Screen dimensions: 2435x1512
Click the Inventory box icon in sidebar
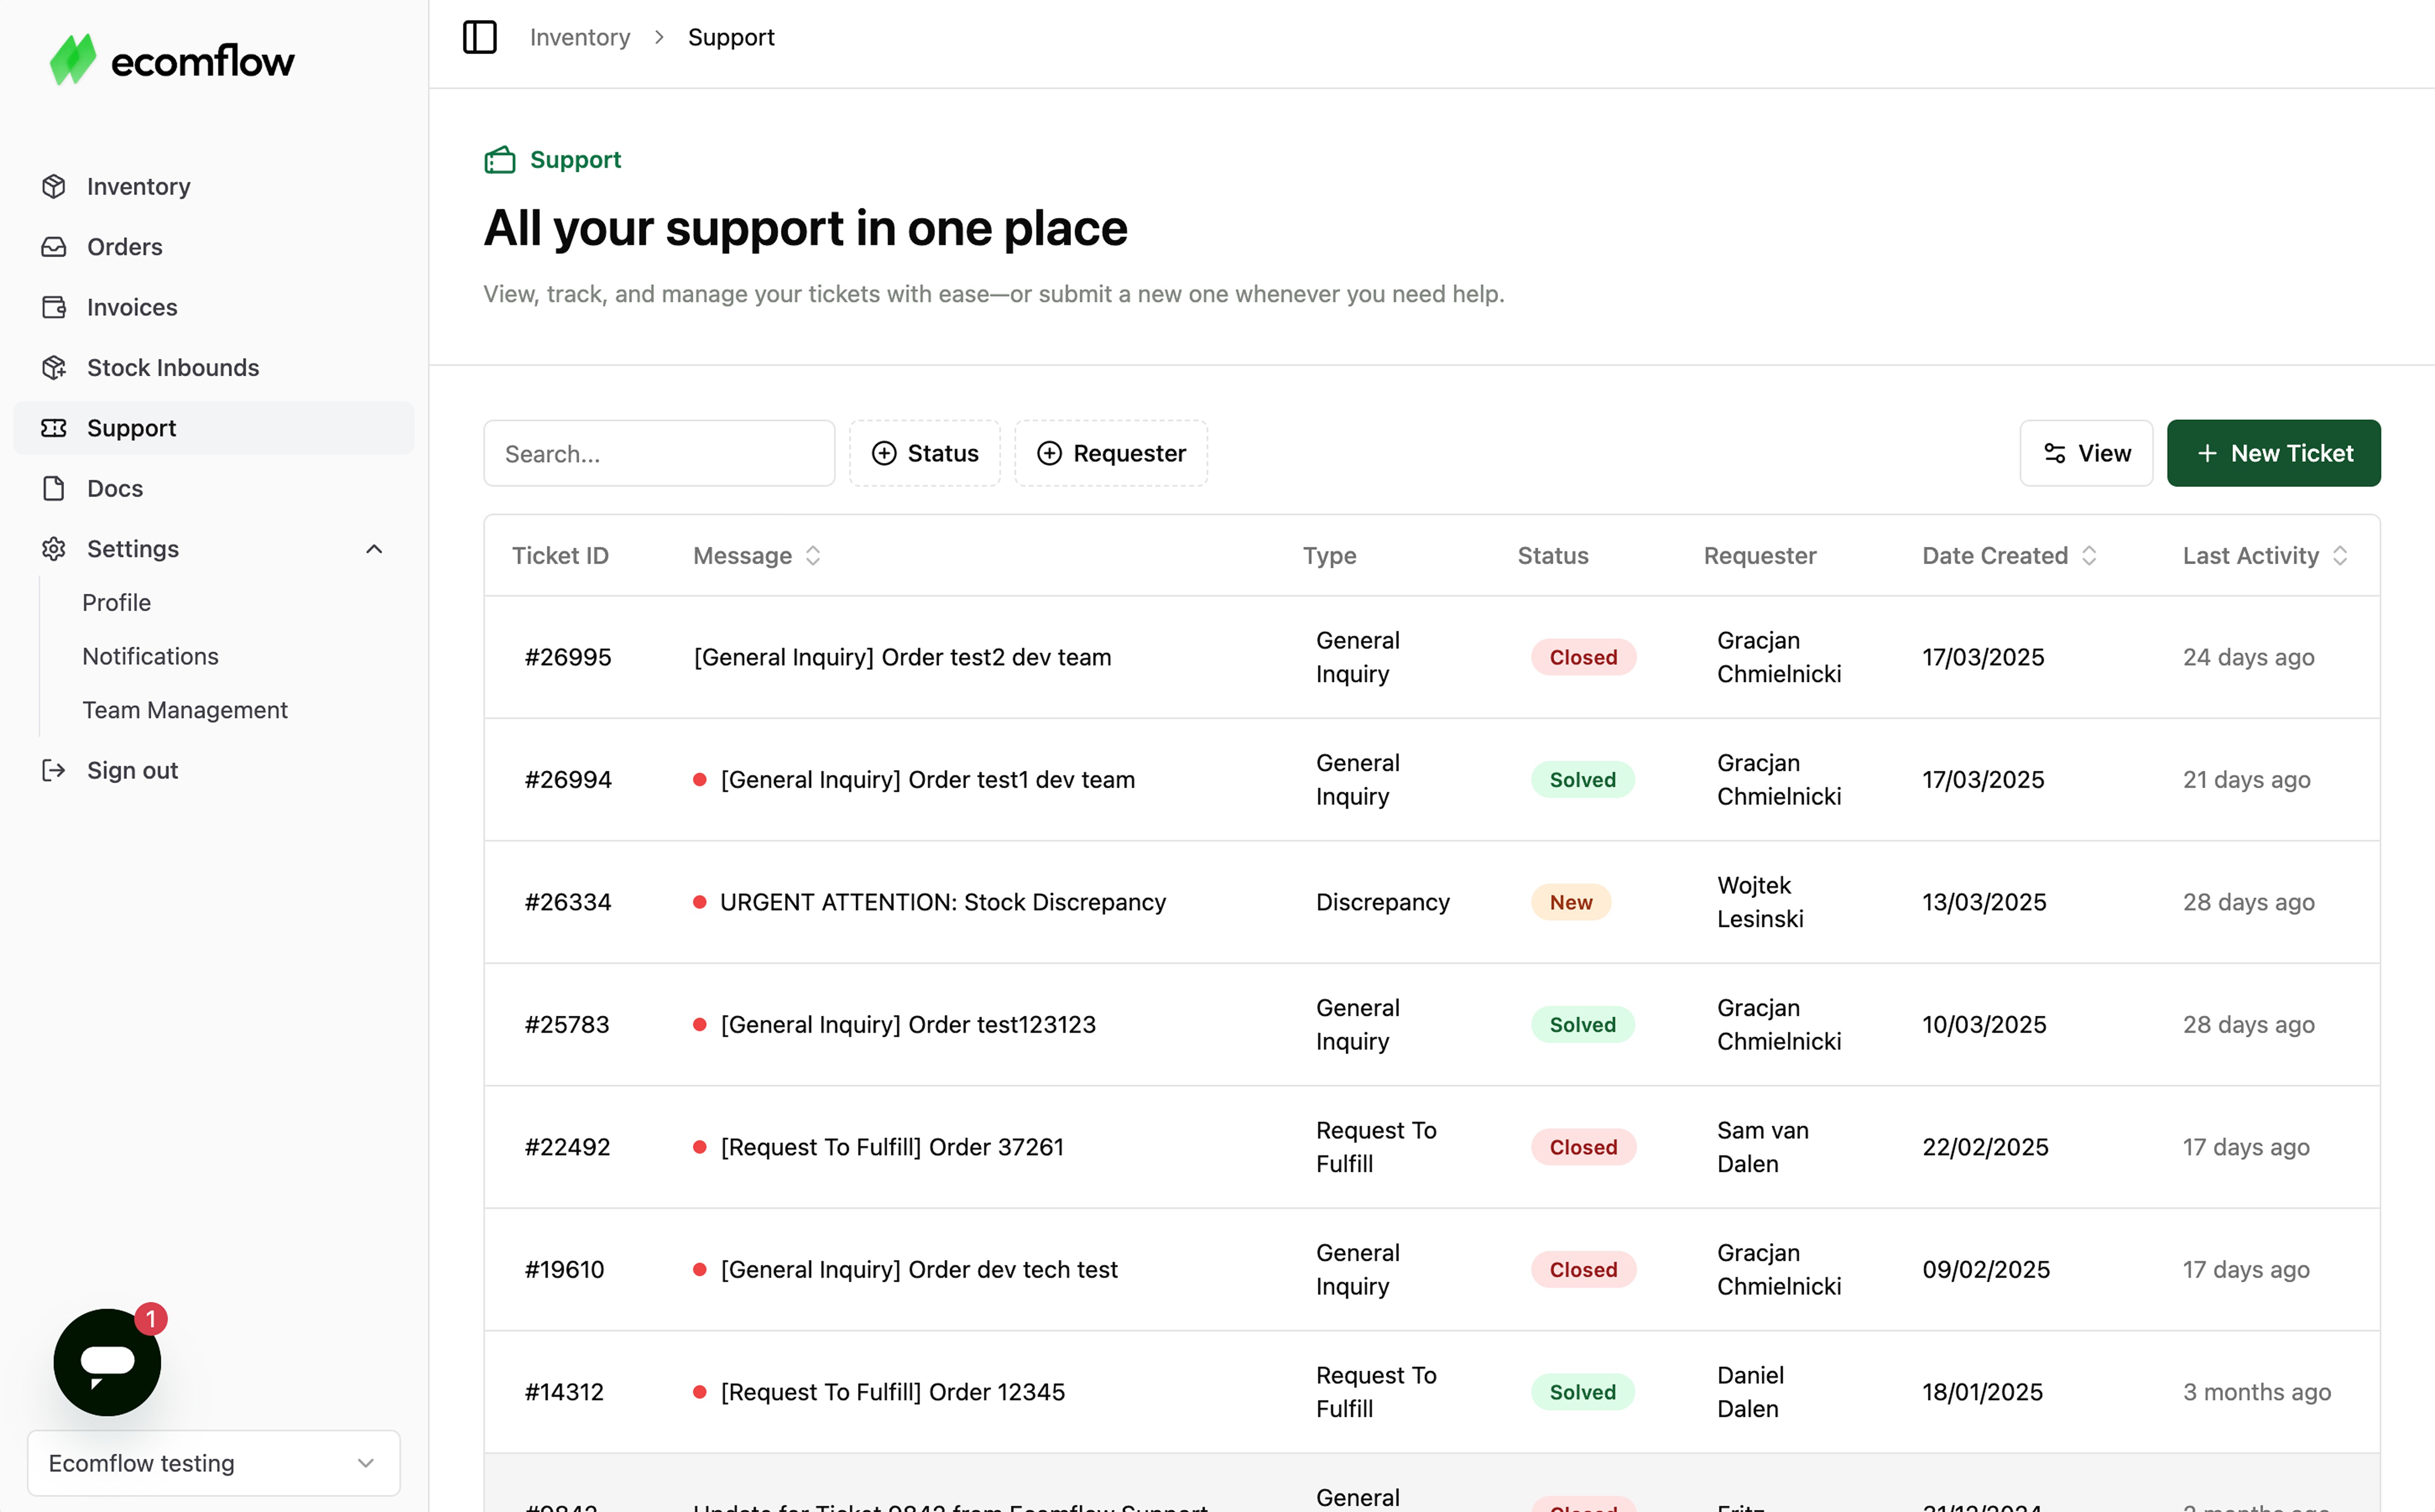tap(54, 186)
